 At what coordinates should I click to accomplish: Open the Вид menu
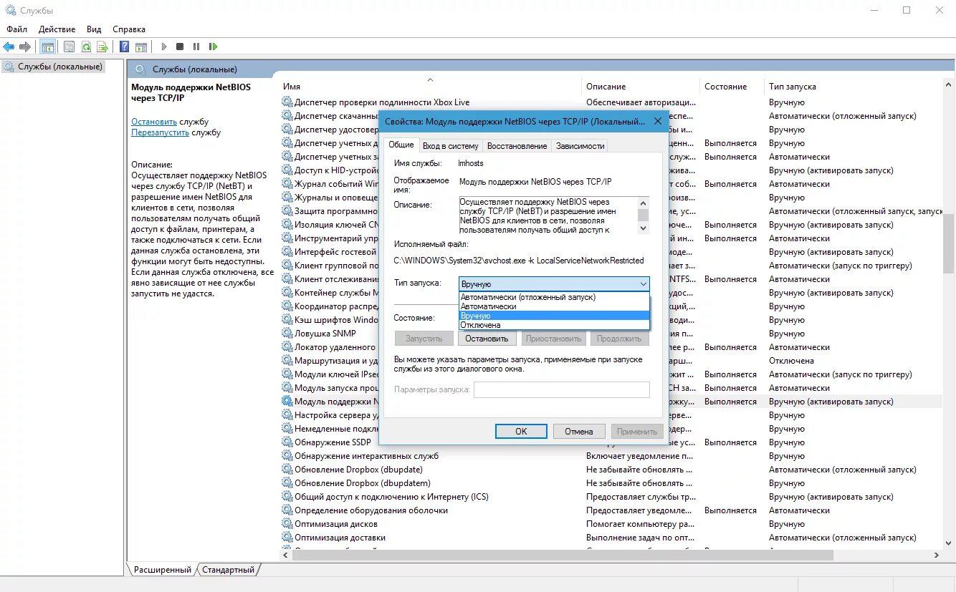coord(94,29)
